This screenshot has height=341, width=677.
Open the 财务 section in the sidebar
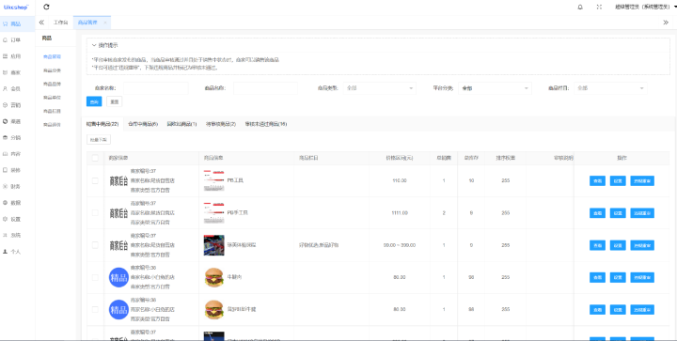click(x=17, y=187)
